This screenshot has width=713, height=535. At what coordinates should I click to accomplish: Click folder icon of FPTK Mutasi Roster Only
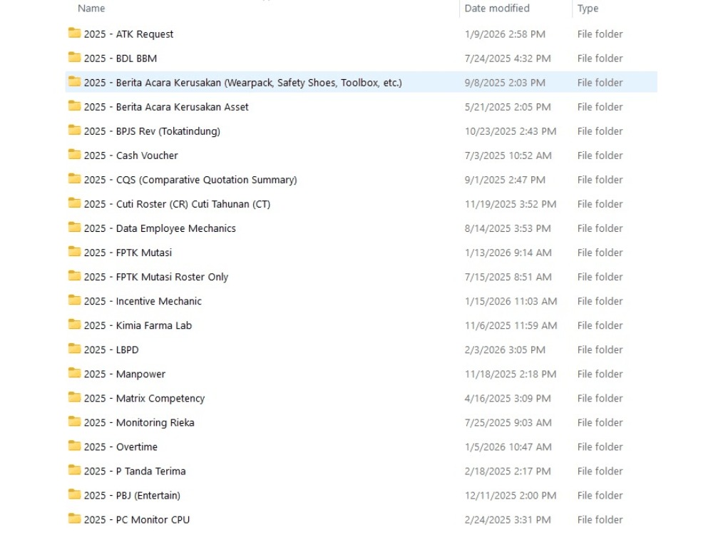pos(75,275)
